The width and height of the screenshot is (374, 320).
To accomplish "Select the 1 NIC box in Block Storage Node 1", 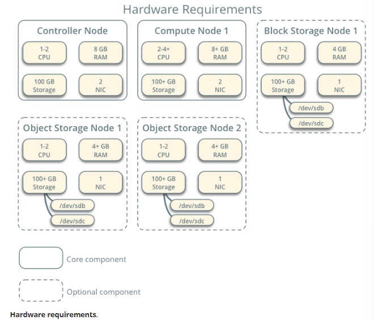I will (x=339, y=85).
